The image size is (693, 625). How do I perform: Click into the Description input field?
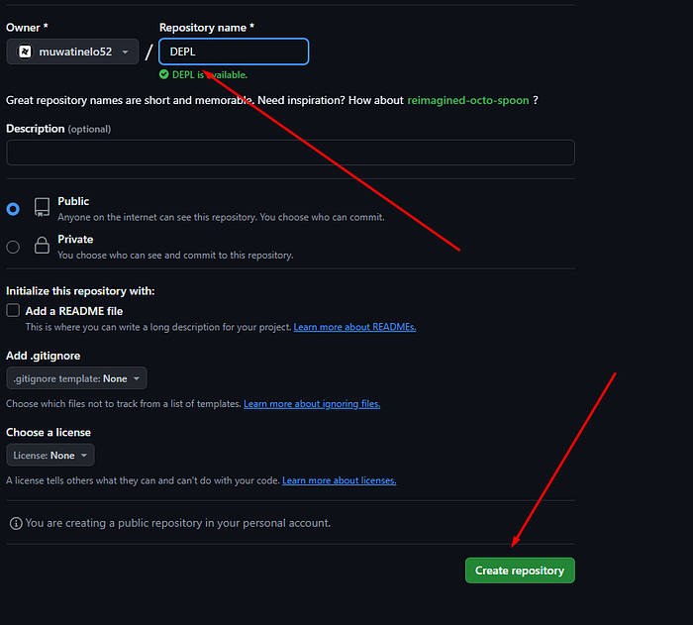click(x=290, y=153)
